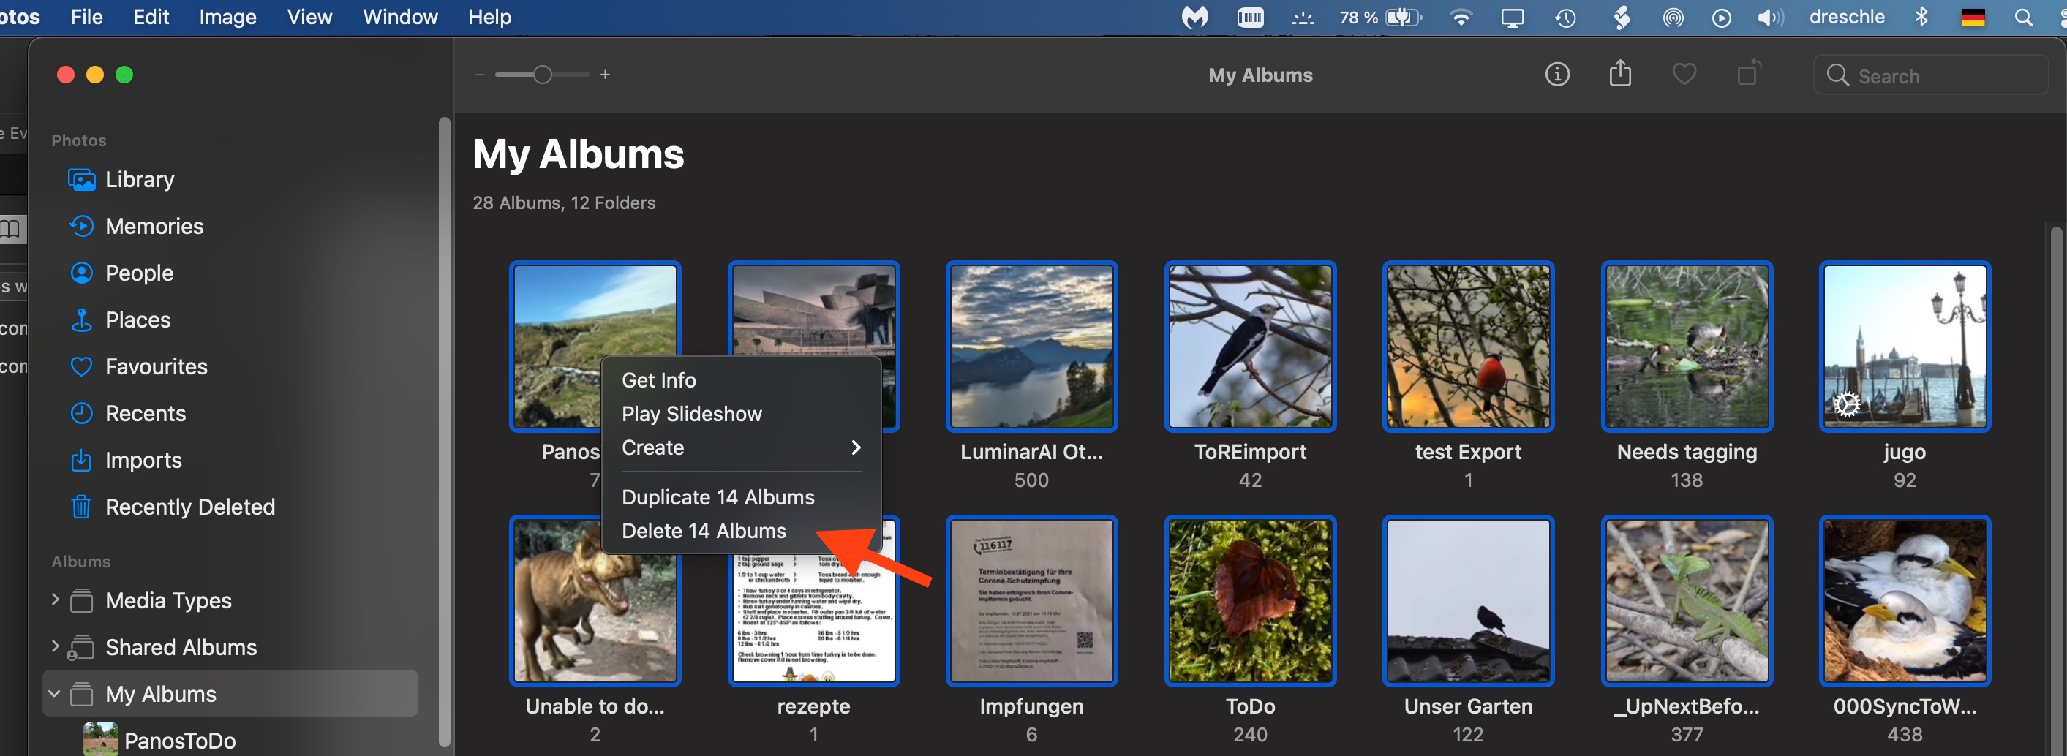Click the Favourite heart icon in toolbar
Viewport: 2067px width, 756px height.
click(1684, 75)
